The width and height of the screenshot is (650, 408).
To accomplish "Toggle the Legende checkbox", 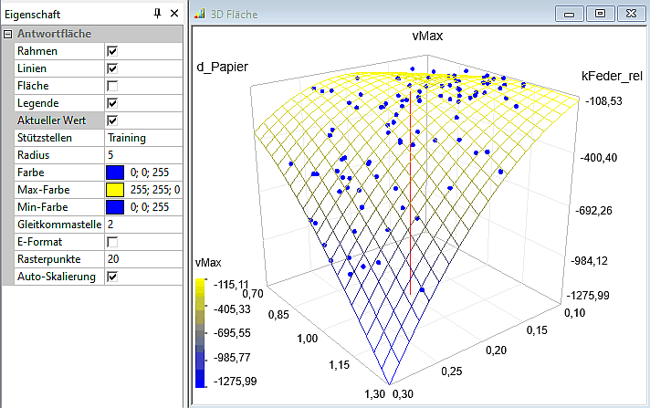I will pyautogui.click(x=112, y=103).
